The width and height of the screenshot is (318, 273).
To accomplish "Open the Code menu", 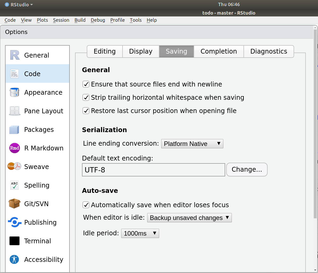I will pos(10,20).
